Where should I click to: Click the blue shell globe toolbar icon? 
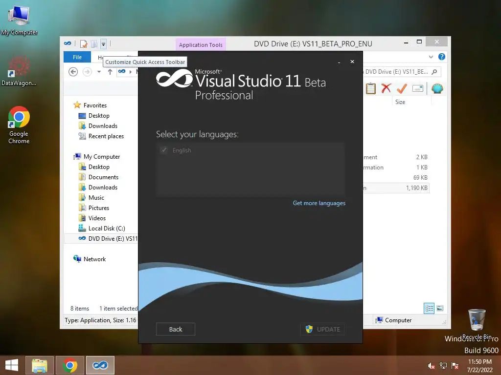pos(437,88)
